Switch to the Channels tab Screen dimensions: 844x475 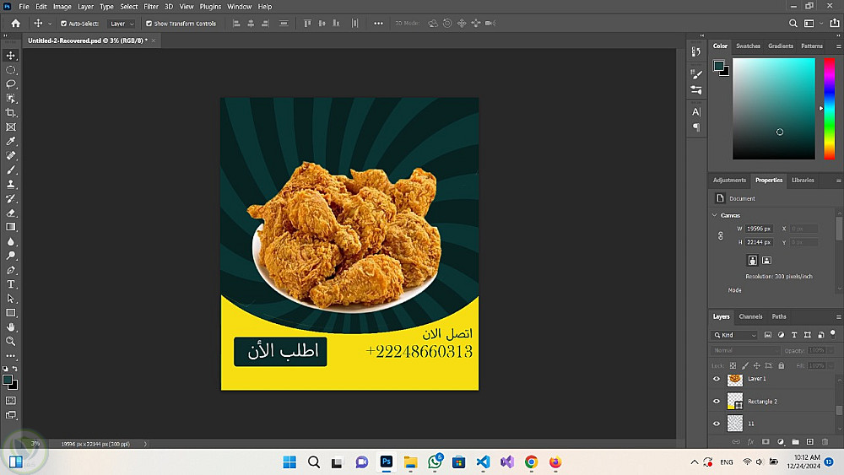[x=750, y=317]
